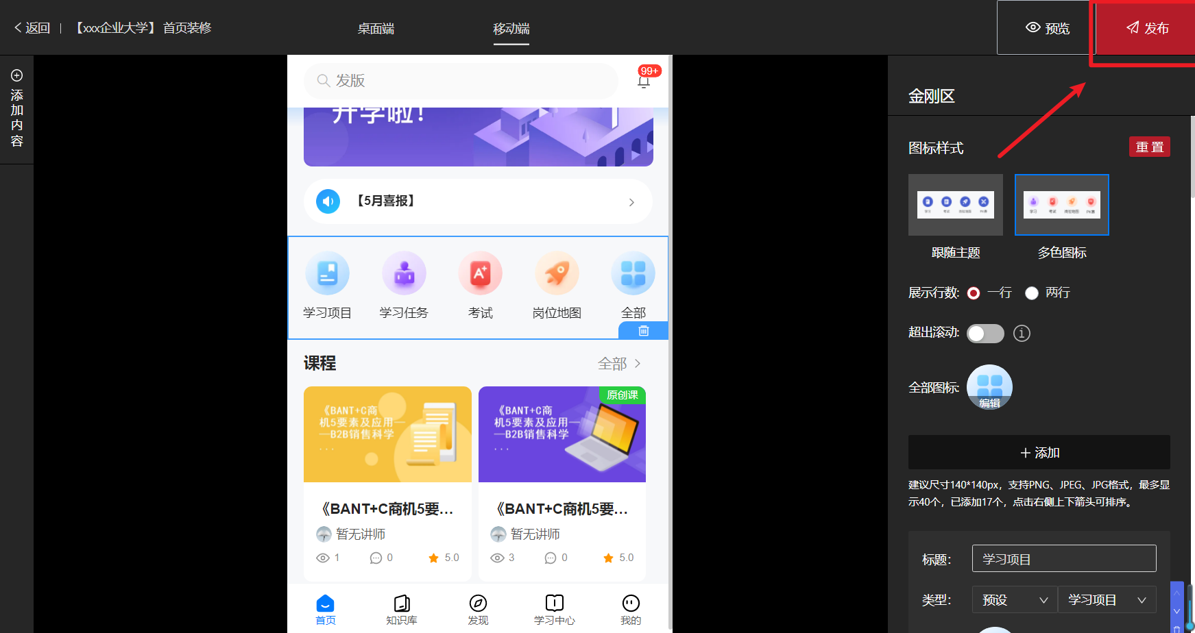Select the 岗位地图 rocket icon
Screen dimensions: 1195x633
tap(557, 274)
